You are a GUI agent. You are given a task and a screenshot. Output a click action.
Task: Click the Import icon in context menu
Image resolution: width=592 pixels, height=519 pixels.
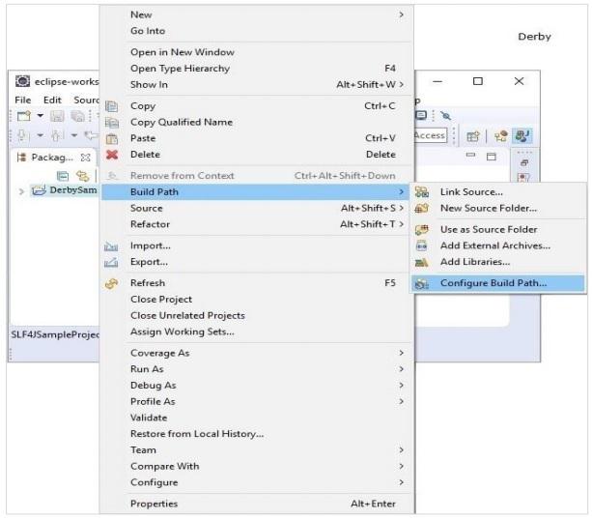(111, 246)
